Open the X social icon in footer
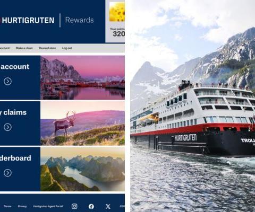255x212 pixels. pos(108,206)
